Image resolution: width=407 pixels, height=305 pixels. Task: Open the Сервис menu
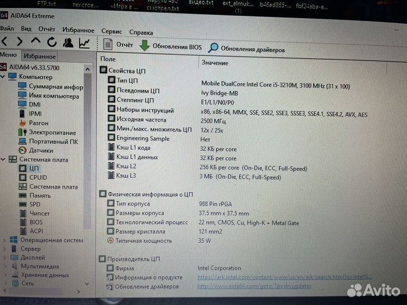(x=111, y=32)
